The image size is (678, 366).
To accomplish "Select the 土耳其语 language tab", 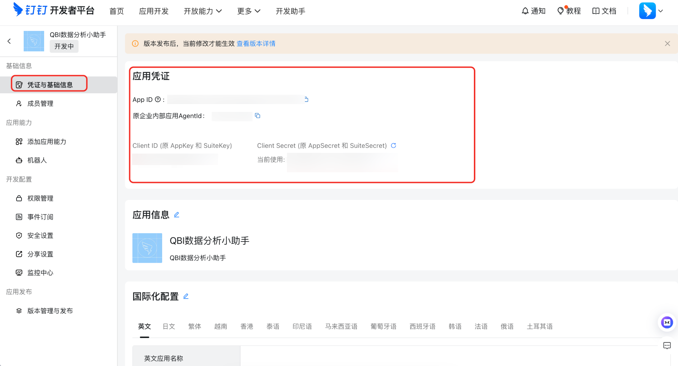I will coord(540,327).
